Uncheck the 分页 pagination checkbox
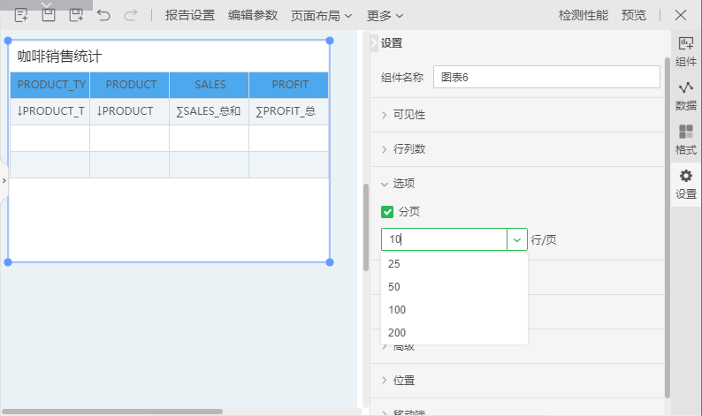This screenshot has width=702, height=416. click(387, 212)
